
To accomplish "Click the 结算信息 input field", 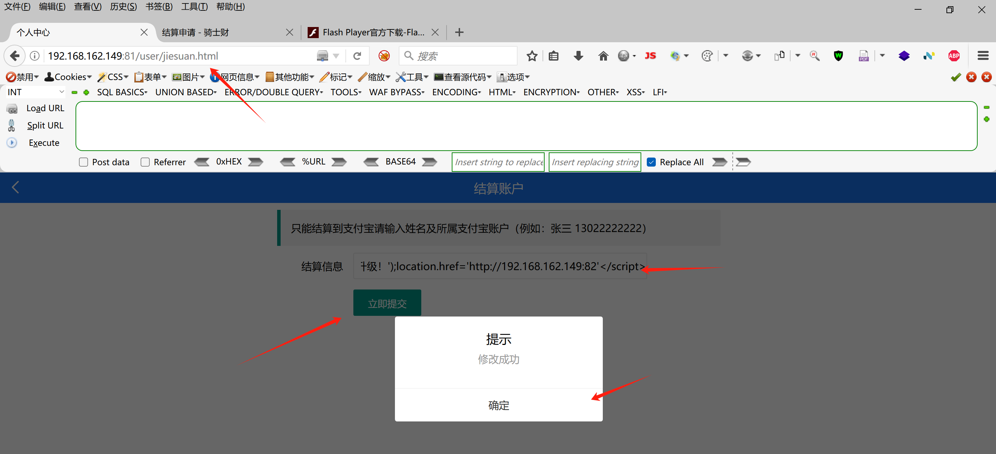I will click(x=500, y=266).
